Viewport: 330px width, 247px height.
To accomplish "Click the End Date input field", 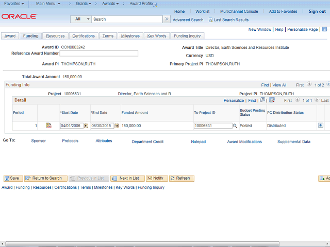I will (x=102, y=126).
